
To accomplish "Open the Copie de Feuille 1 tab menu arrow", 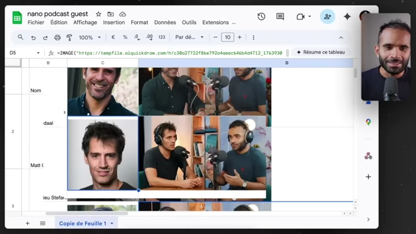I will pos(112,224).
